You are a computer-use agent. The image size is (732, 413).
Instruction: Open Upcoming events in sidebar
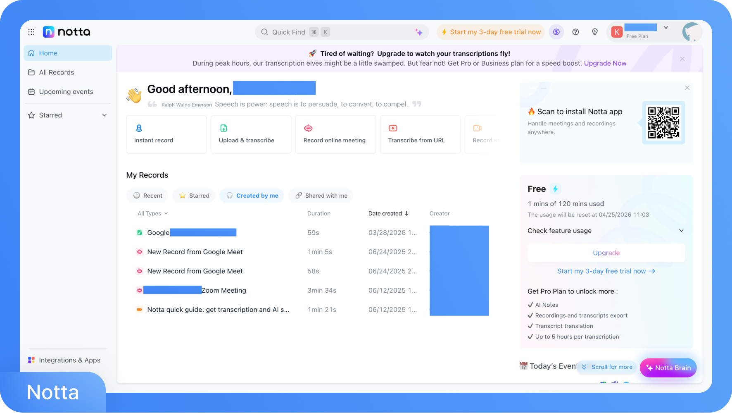66,92
